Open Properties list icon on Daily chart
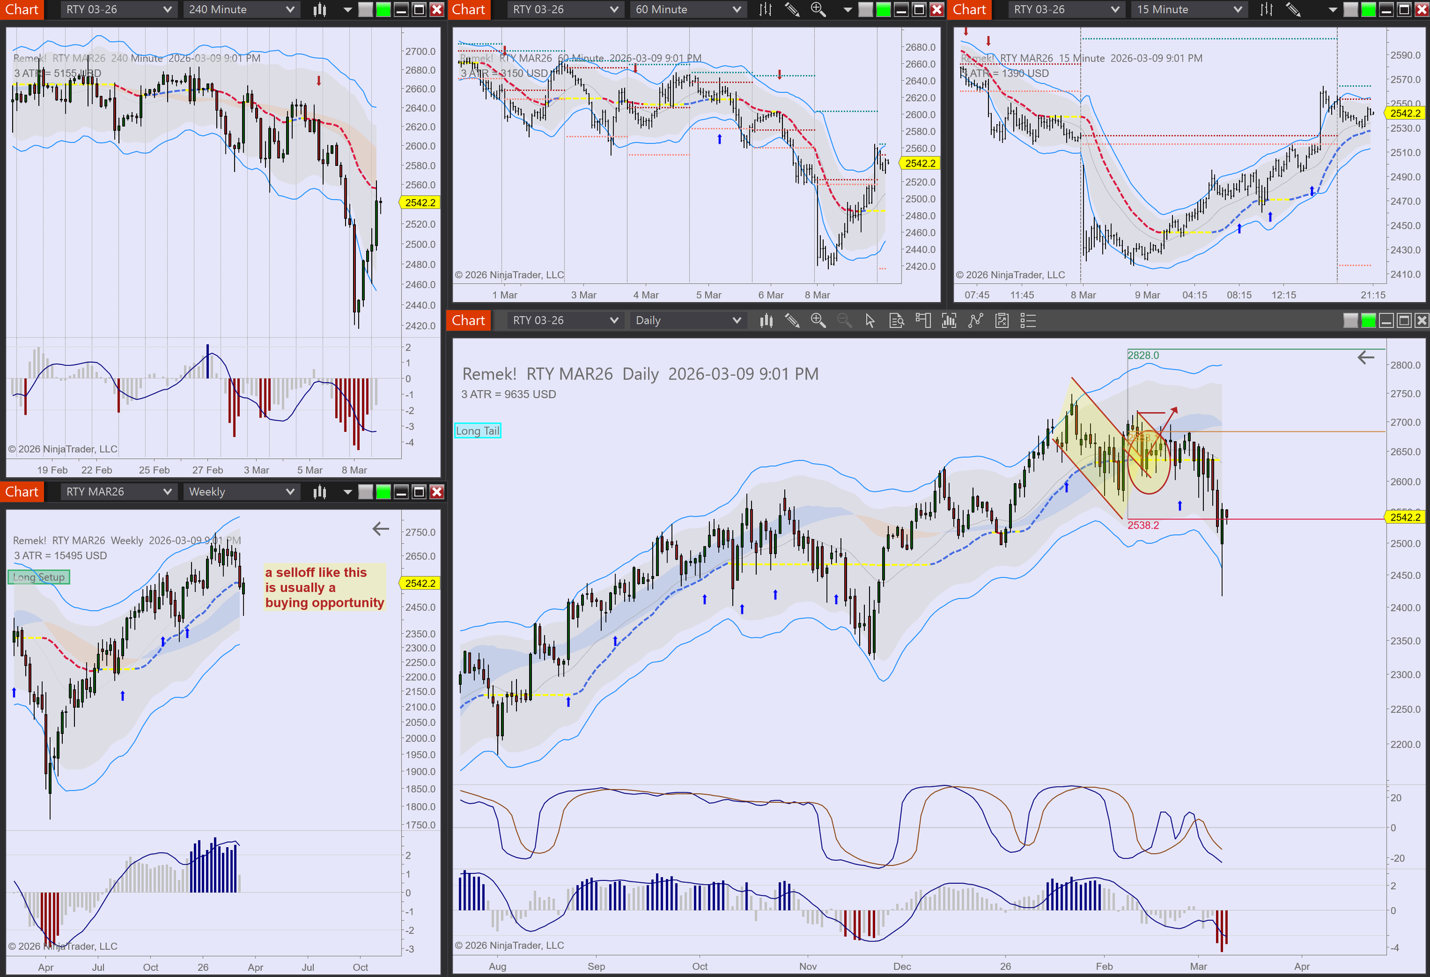Viewport: 1430px width, 977px height. (x=1028, y=320)
